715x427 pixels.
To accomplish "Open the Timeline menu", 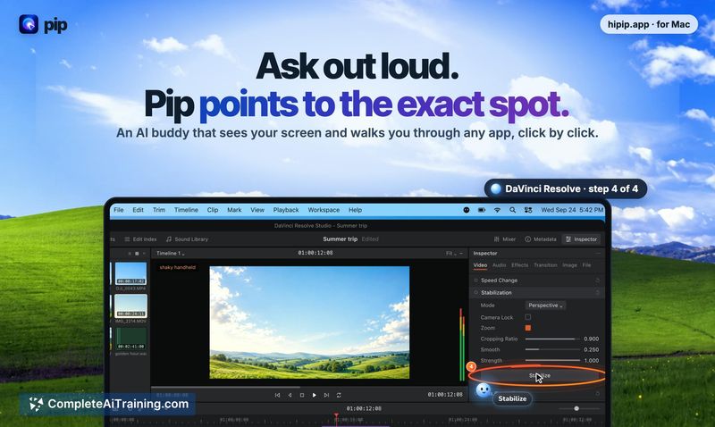I will (186, 210).
